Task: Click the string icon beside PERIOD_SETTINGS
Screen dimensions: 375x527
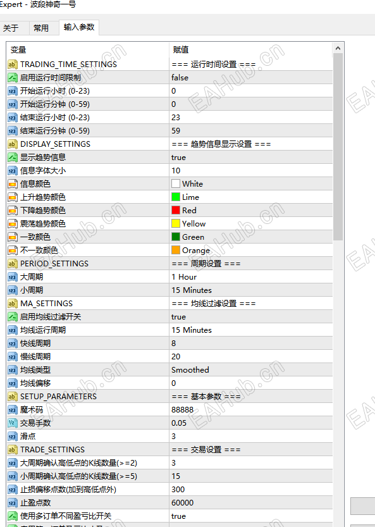Action: 13,263
